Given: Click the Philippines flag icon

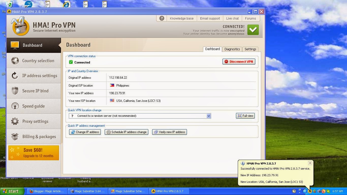Looking at the screenshot, I should pyautogui.click(x=112, y=85).
